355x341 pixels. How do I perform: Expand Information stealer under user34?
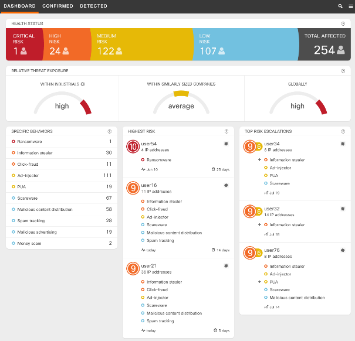[x=259, y=160]
